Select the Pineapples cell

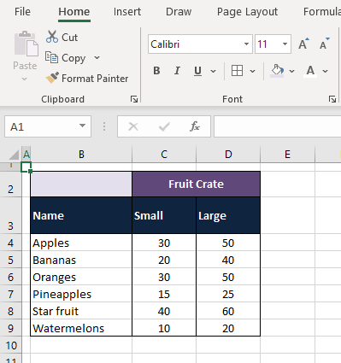(81, 294)
